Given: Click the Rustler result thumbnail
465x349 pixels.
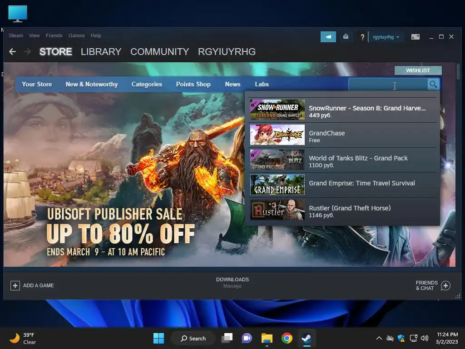Looking at the screenshot, I should [277, 210].
